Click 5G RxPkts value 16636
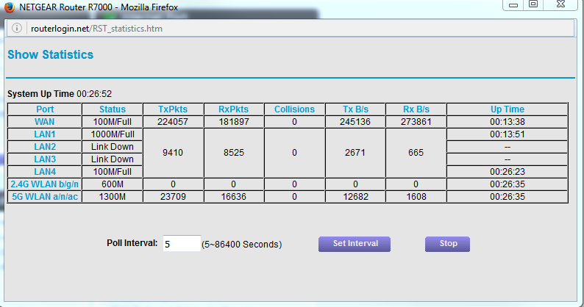 tap(233, 197)
